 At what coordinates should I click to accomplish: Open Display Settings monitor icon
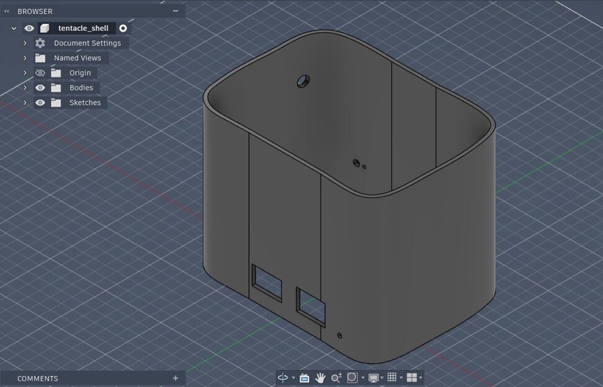[373, 378]
